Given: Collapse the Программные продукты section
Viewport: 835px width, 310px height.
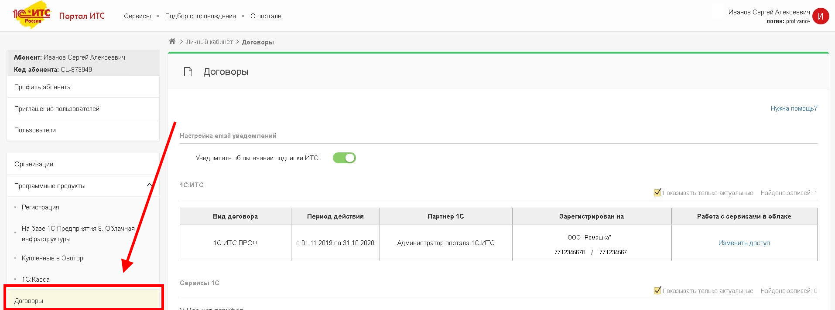Looking at the screenshot, I should 149,185.
